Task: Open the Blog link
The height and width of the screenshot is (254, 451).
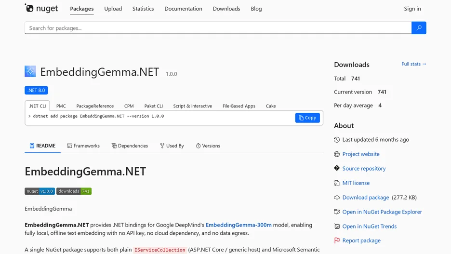Action: pos(256,9)
